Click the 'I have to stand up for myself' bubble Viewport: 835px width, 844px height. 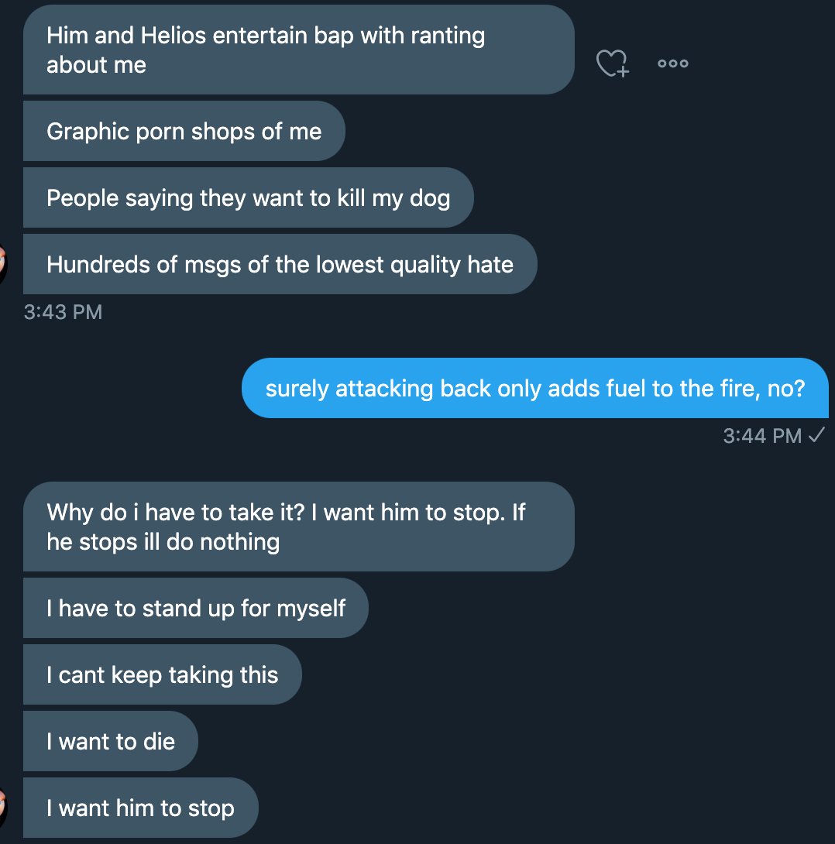195,609
